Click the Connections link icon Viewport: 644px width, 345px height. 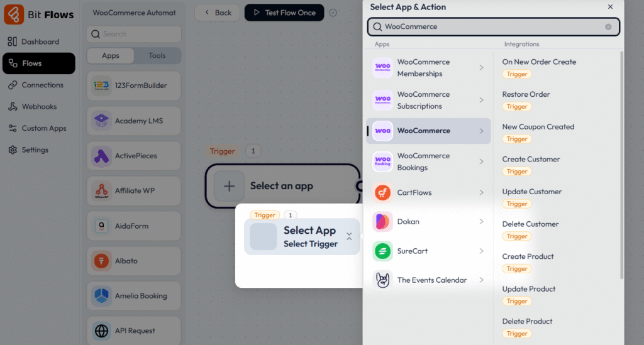pyautogui.click(x=13, y=85)
